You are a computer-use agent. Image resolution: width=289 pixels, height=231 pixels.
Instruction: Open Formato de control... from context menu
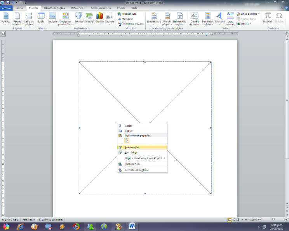142,170
